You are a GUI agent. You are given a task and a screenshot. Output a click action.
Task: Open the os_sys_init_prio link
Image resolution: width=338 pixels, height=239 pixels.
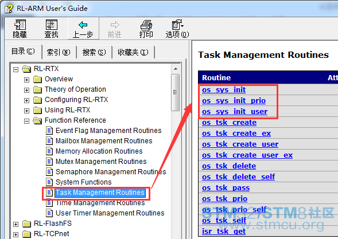point(234,101)
